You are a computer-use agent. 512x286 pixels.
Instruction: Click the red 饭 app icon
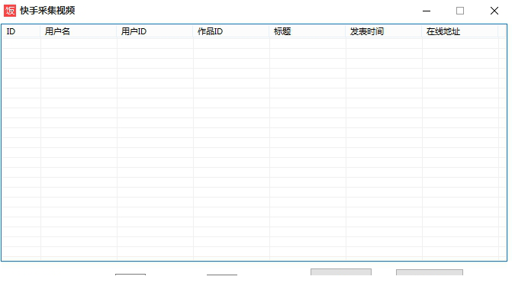pyautogui.click(x=10, y=11)
